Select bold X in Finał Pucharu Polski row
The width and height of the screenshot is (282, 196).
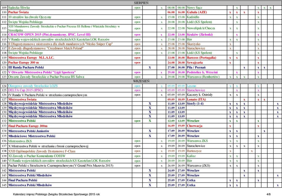pos(150,180)
